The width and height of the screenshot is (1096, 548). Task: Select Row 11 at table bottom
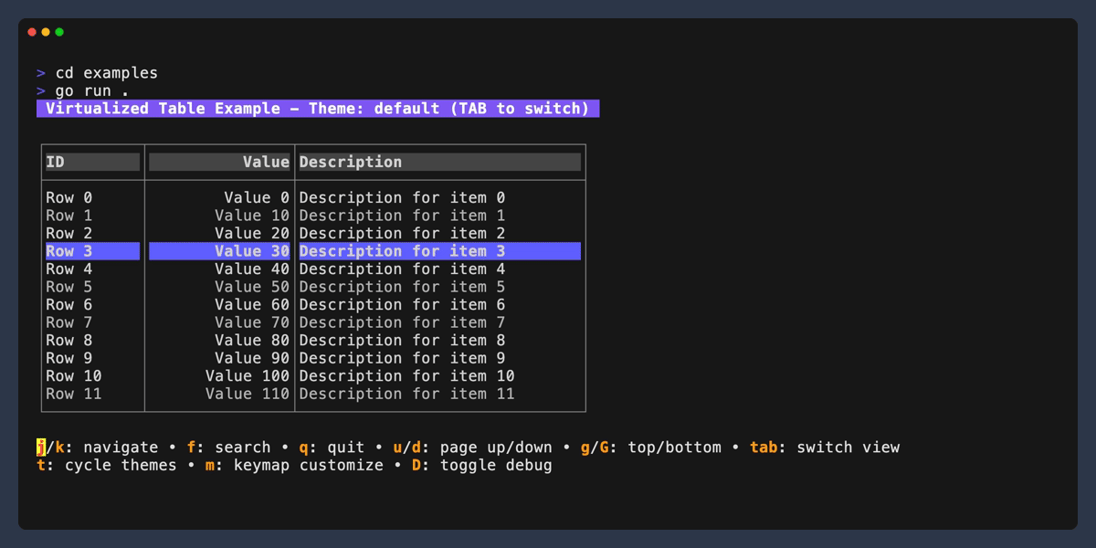point(74,394)
